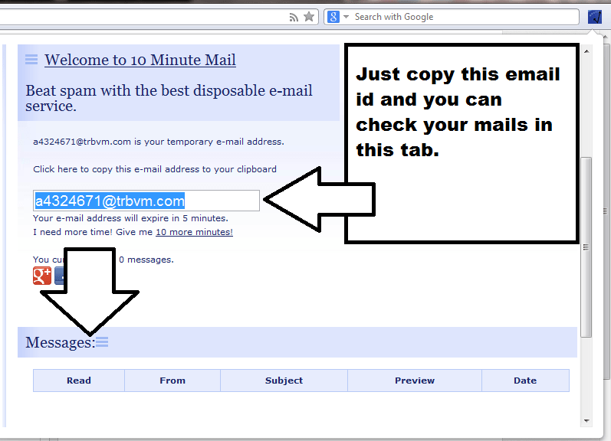Open the Welcome to 10 Minute Mail link

tap(140, 60)
